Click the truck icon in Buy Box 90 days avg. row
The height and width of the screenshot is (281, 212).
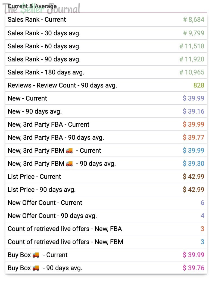tap(36, 268)
